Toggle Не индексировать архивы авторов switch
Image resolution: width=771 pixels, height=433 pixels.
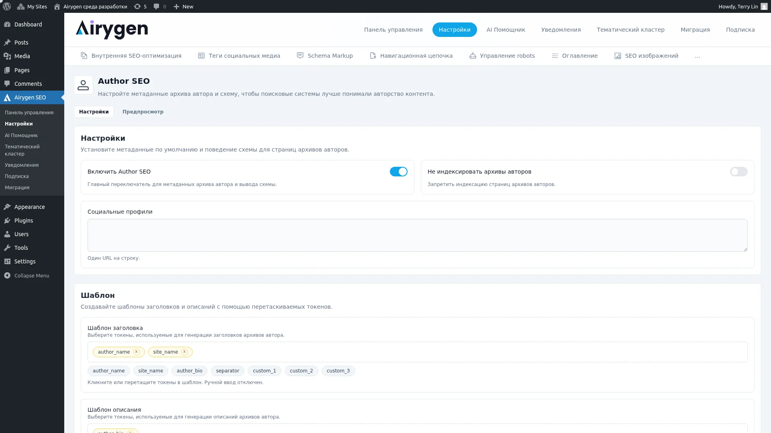(739, 172)
